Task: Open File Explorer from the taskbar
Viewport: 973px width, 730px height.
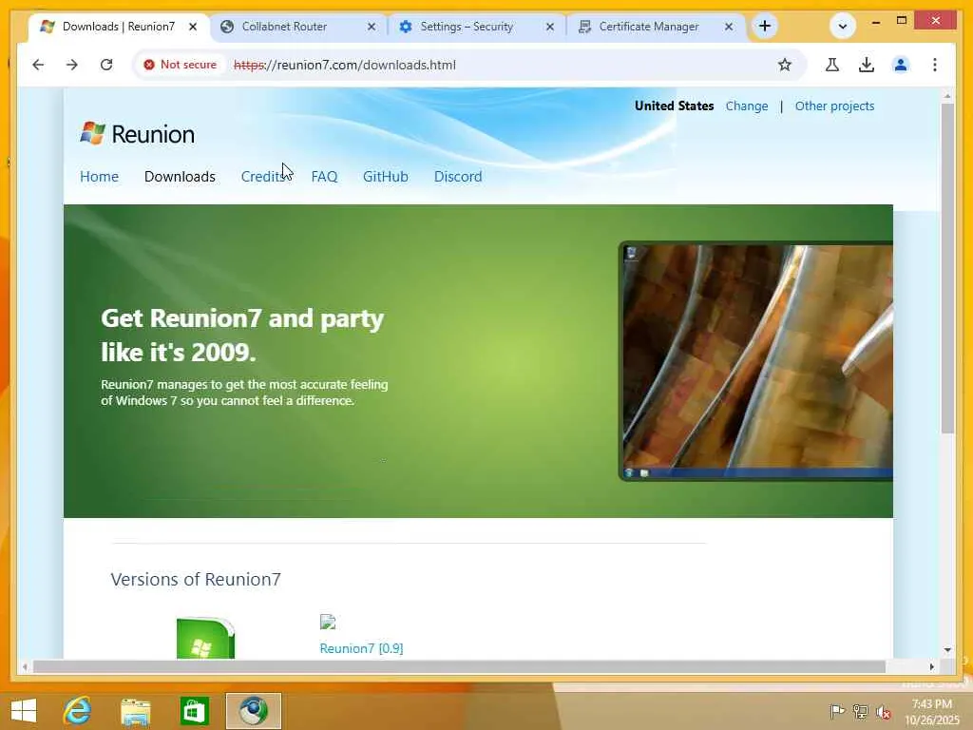Action: coord(135,711)
